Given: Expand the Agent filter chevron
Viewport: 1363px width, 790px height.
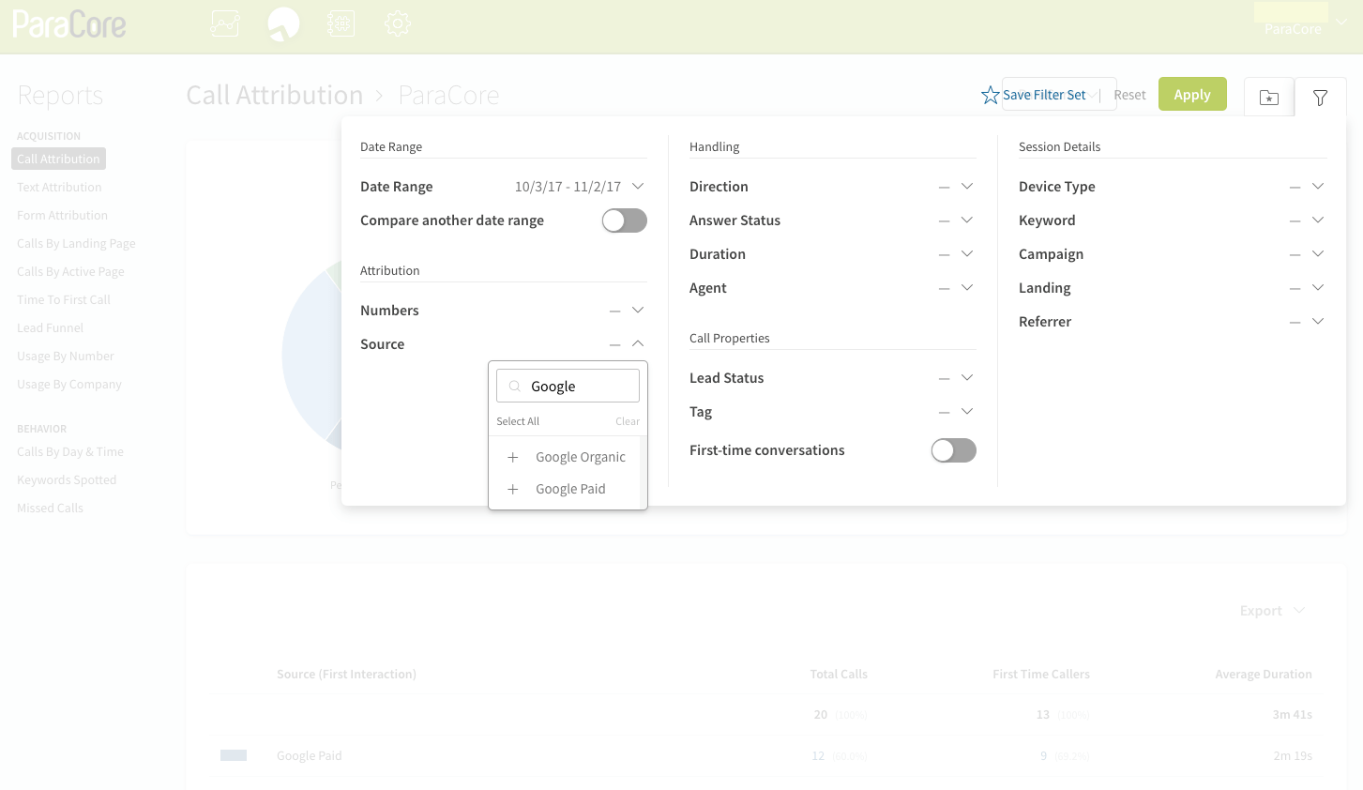Looking at the screenshot, I should pos(967,287).
